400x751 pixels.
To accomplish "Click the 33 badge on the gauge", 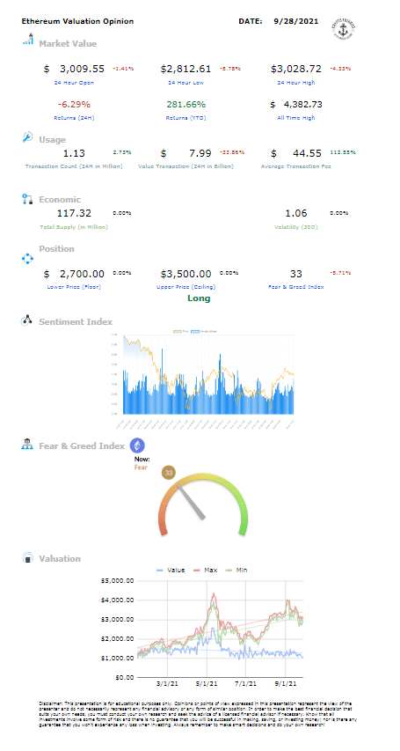I will [x=169, y=473].
